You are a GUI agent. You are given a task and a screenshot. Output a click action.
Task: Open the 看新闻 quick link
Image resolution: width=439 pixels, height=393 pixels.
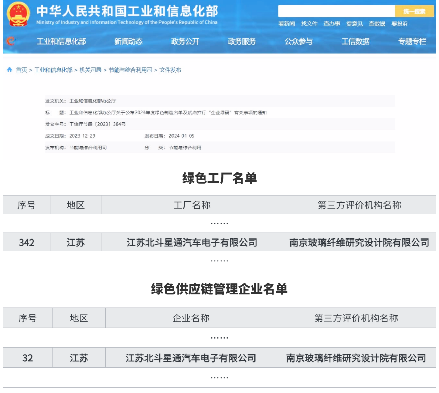tap(286, 24)
